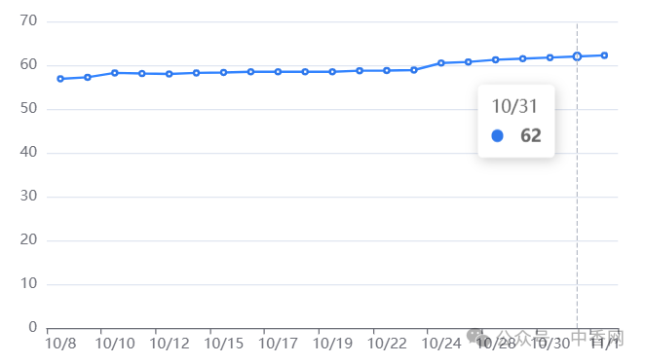Click the line marker for 10/12
This screenshot has width=645, height=364.
click(x=170, y=74)
